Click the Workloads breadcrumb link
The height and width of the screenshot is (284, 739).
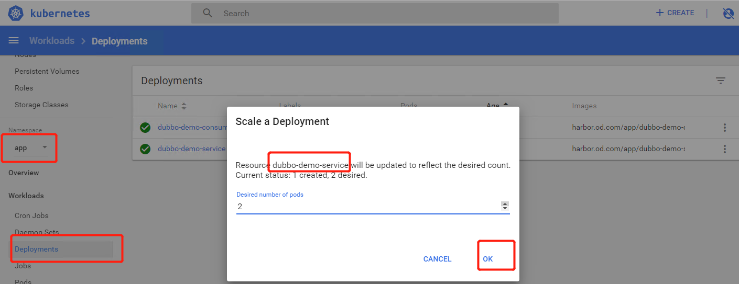[51, 41]
